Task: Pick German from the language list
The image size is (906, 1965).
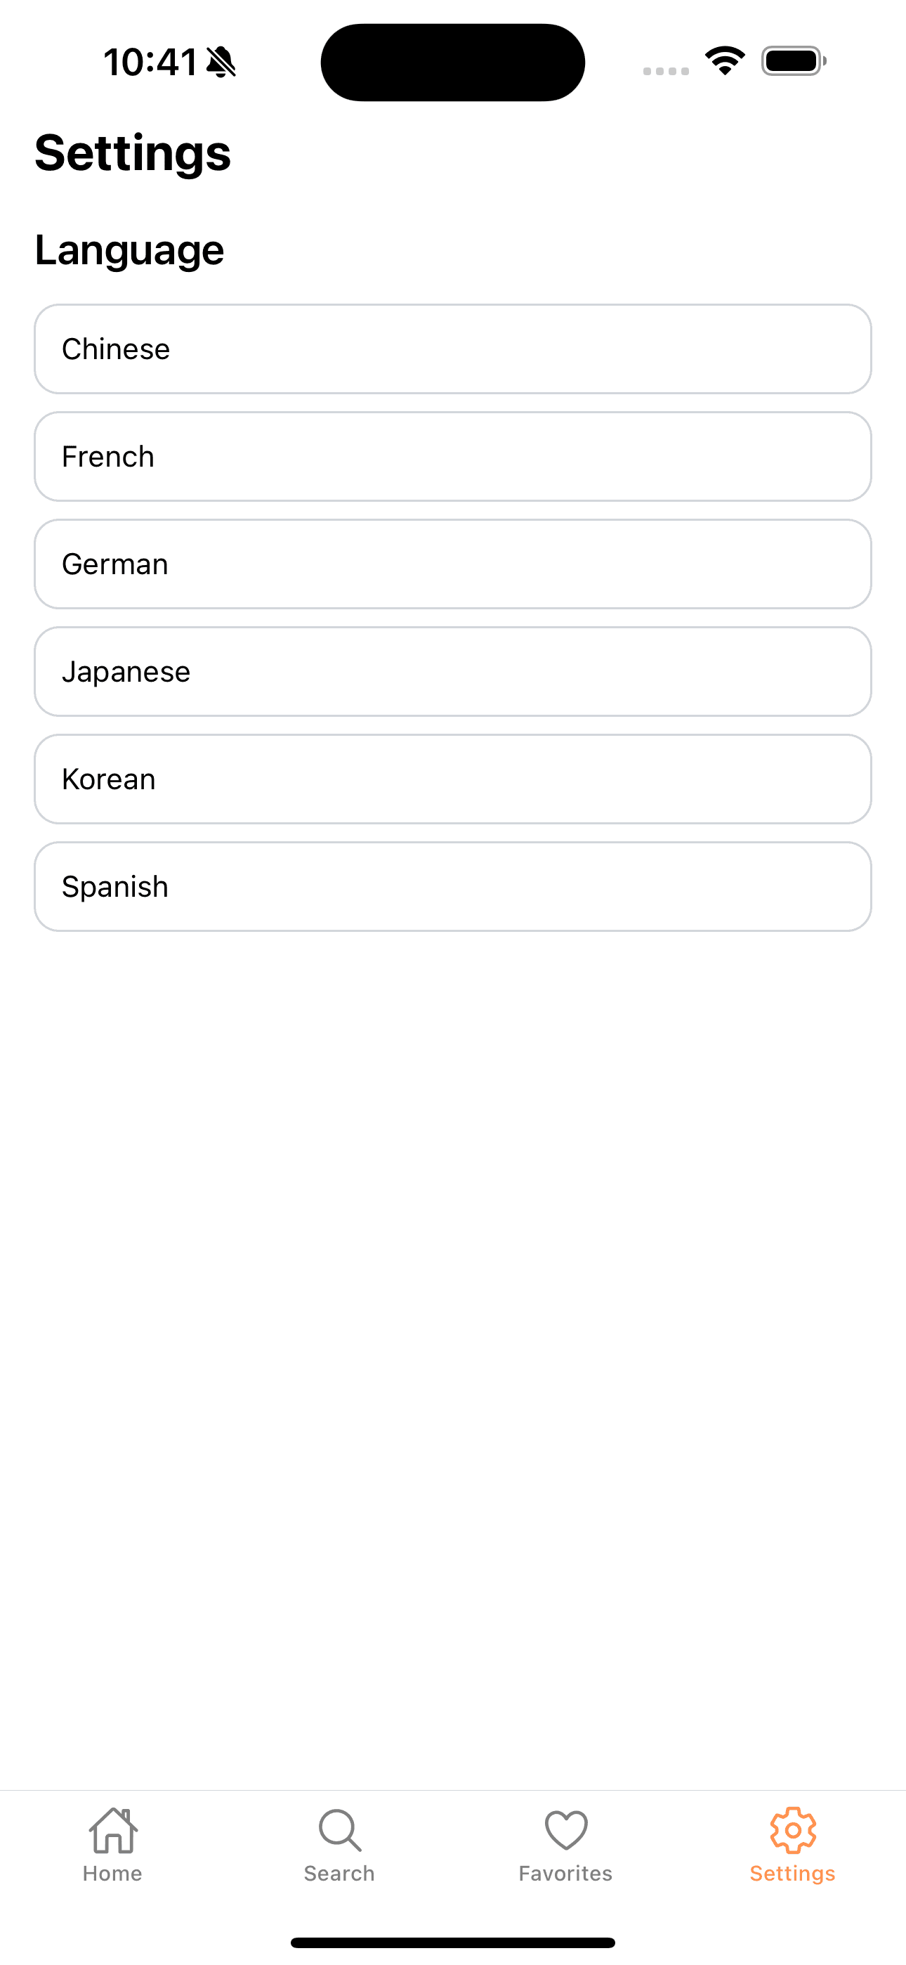Action: coord(453,564)
